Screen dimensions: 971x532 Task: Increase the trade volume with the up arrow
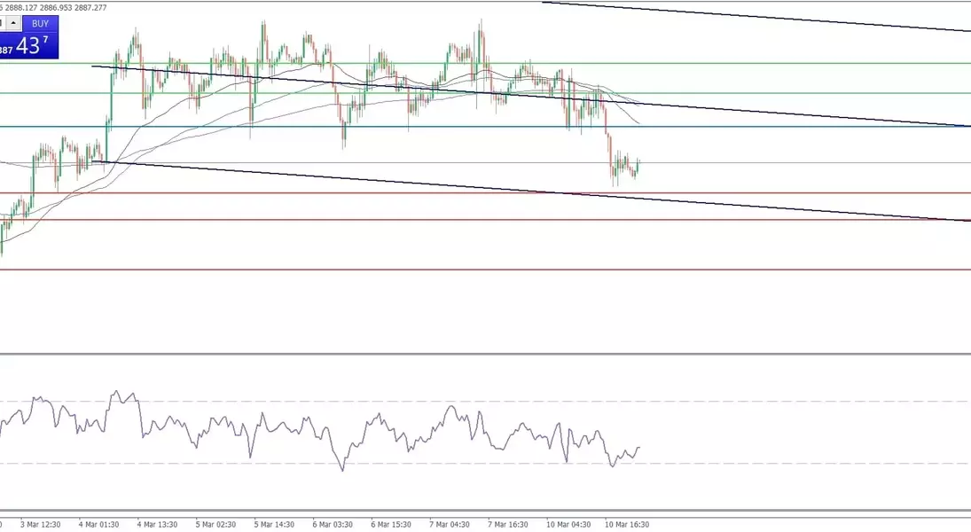[x=14, y=24]
